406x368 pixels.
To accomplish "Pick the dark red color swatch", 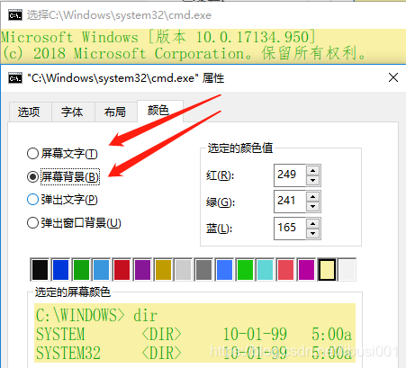I will pos(122,270).
